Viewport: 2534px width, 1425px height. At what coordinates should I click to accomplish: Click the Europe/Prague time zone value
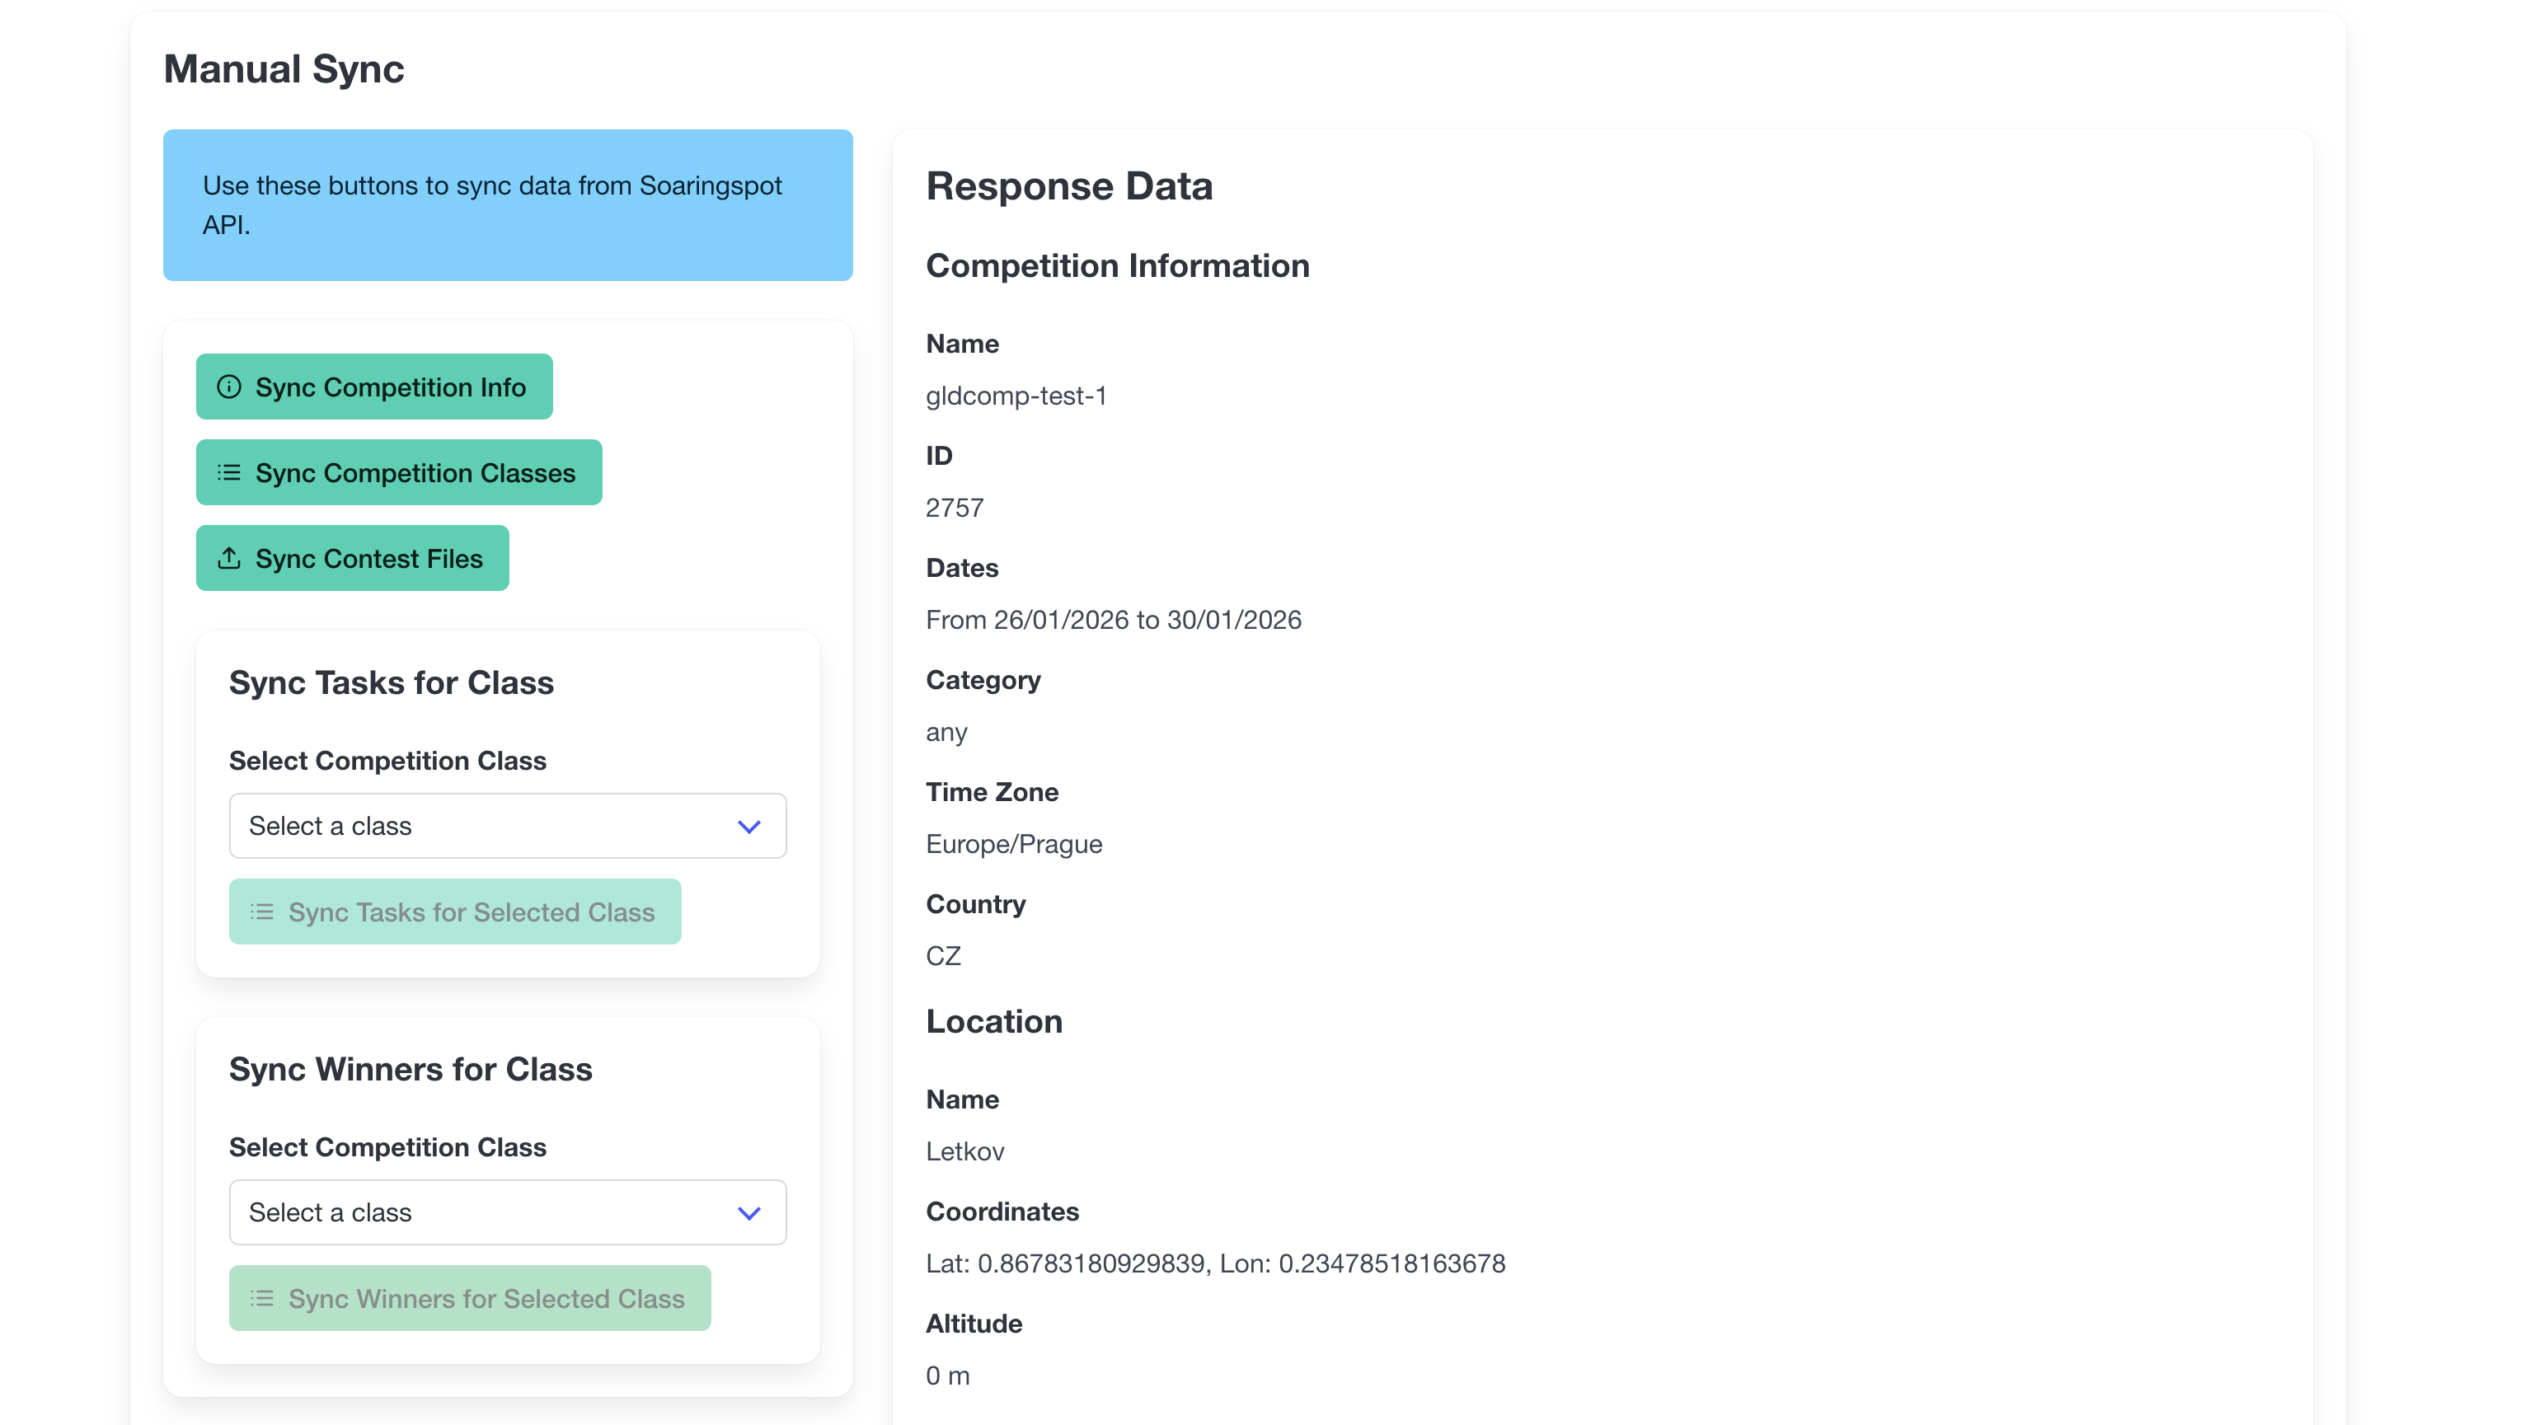click(1013, 844)
